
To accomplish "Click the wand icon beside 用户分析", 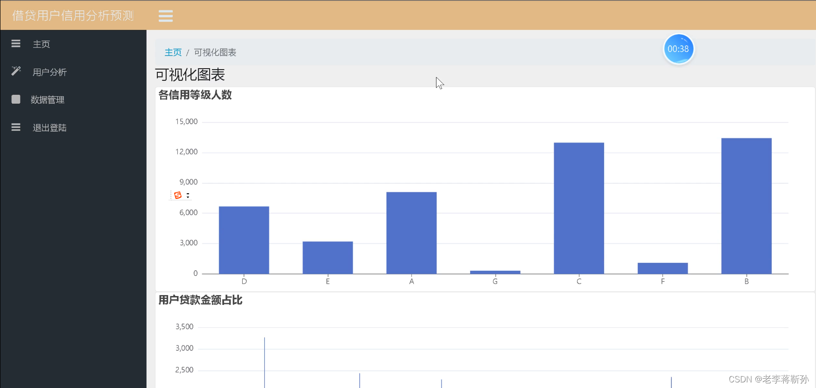I will coord(16,71).
